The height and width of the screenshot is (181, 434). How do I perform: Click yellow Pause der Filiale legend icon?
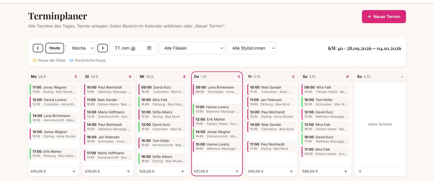pos(35,61)
